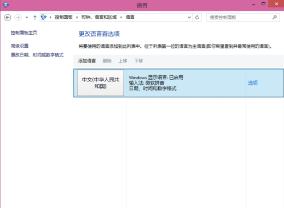Click the language window title bar icon

pyautogui.click(x=6, y=5)
